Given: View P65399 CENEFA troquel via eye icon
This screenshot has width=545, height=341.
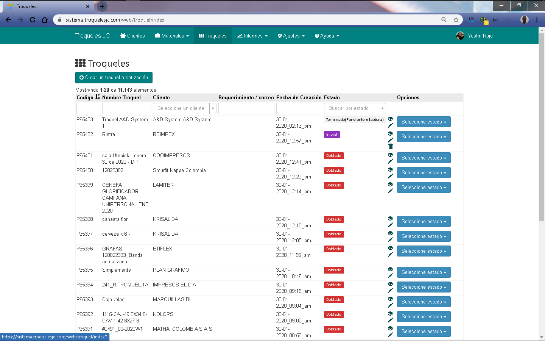Looking at the screenshot, I should point(390,185).
